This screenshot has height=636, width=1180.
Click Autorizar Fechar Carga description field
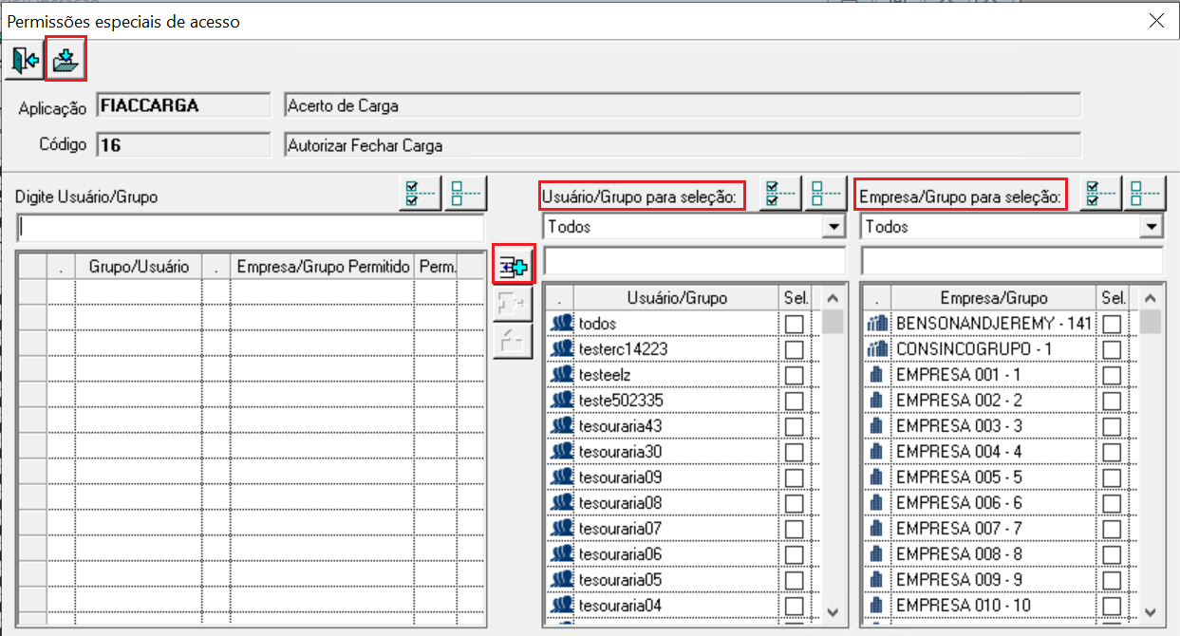(x=683, y=145)
